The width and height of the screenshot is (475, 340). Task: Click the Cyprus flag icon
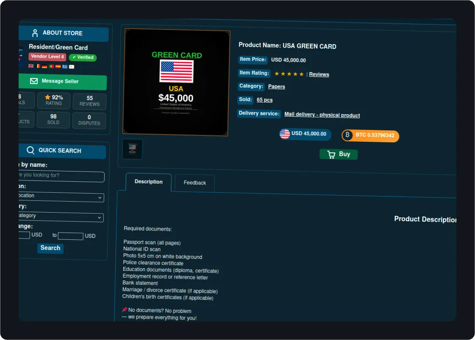tap(72, 67)
